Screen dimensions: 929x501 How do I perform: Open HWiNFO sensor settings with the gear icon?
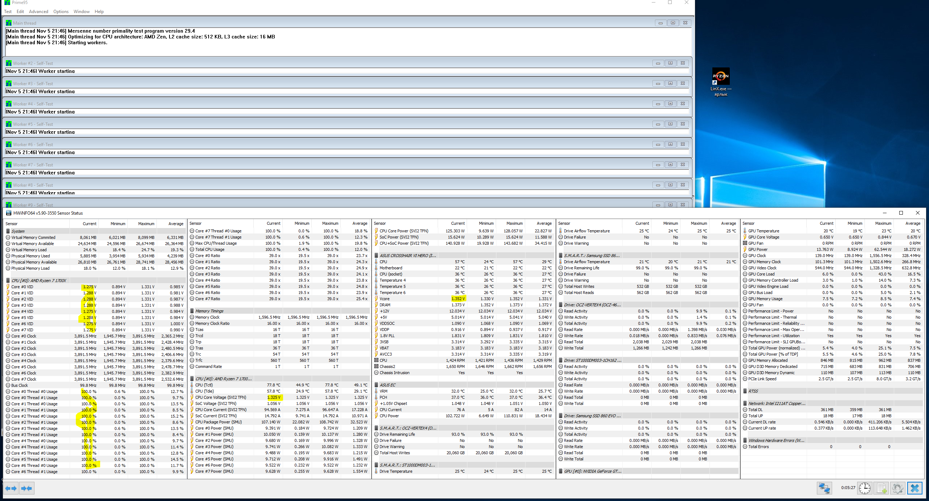pyautogui.click(x=898, y=488)
